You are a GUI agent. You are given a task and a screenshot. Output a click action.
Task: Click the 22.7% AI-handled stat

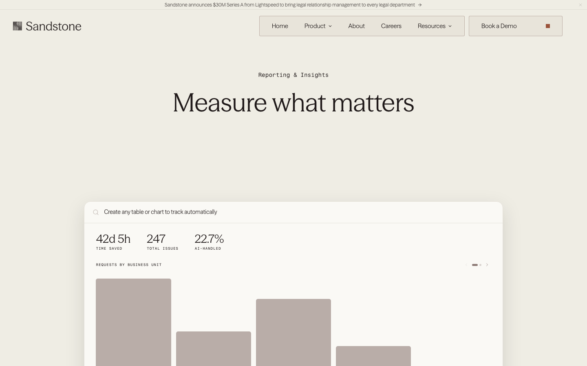click(209, 242)
